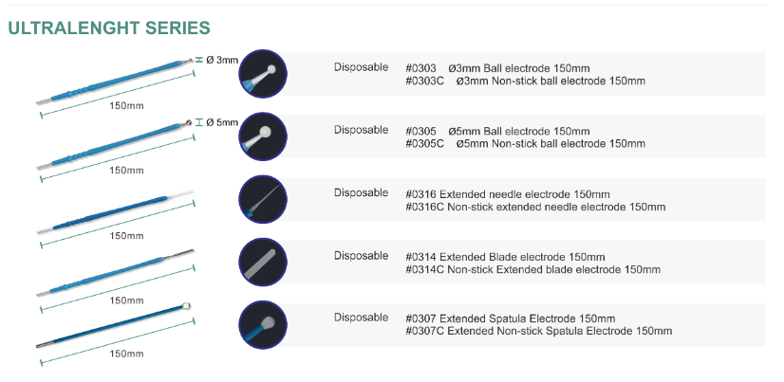Select #0316 Extended needle electrode 150mm
The height and width of the screenshot is (382, 784).
point(508,194)
